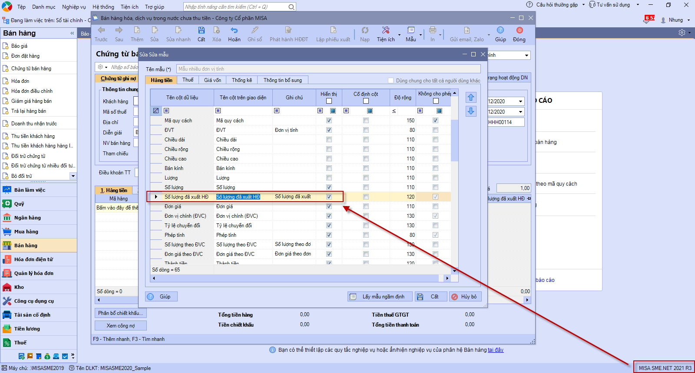Screen dimensions: 695x373
Task: Click the Cất save icon in toolbar
Action: (x=201, y=30)
